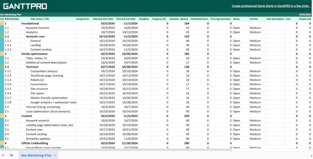Screen dimensions: 313x159
Task: Select the Competitors analysis task cell
Action: [44, 71]
